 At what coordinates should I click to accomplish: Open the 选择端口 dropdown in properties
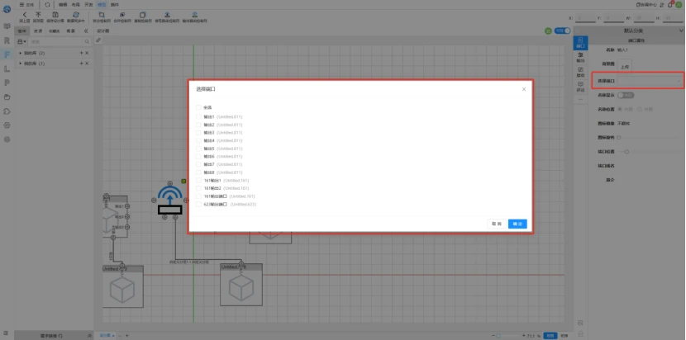pos(650,81)
